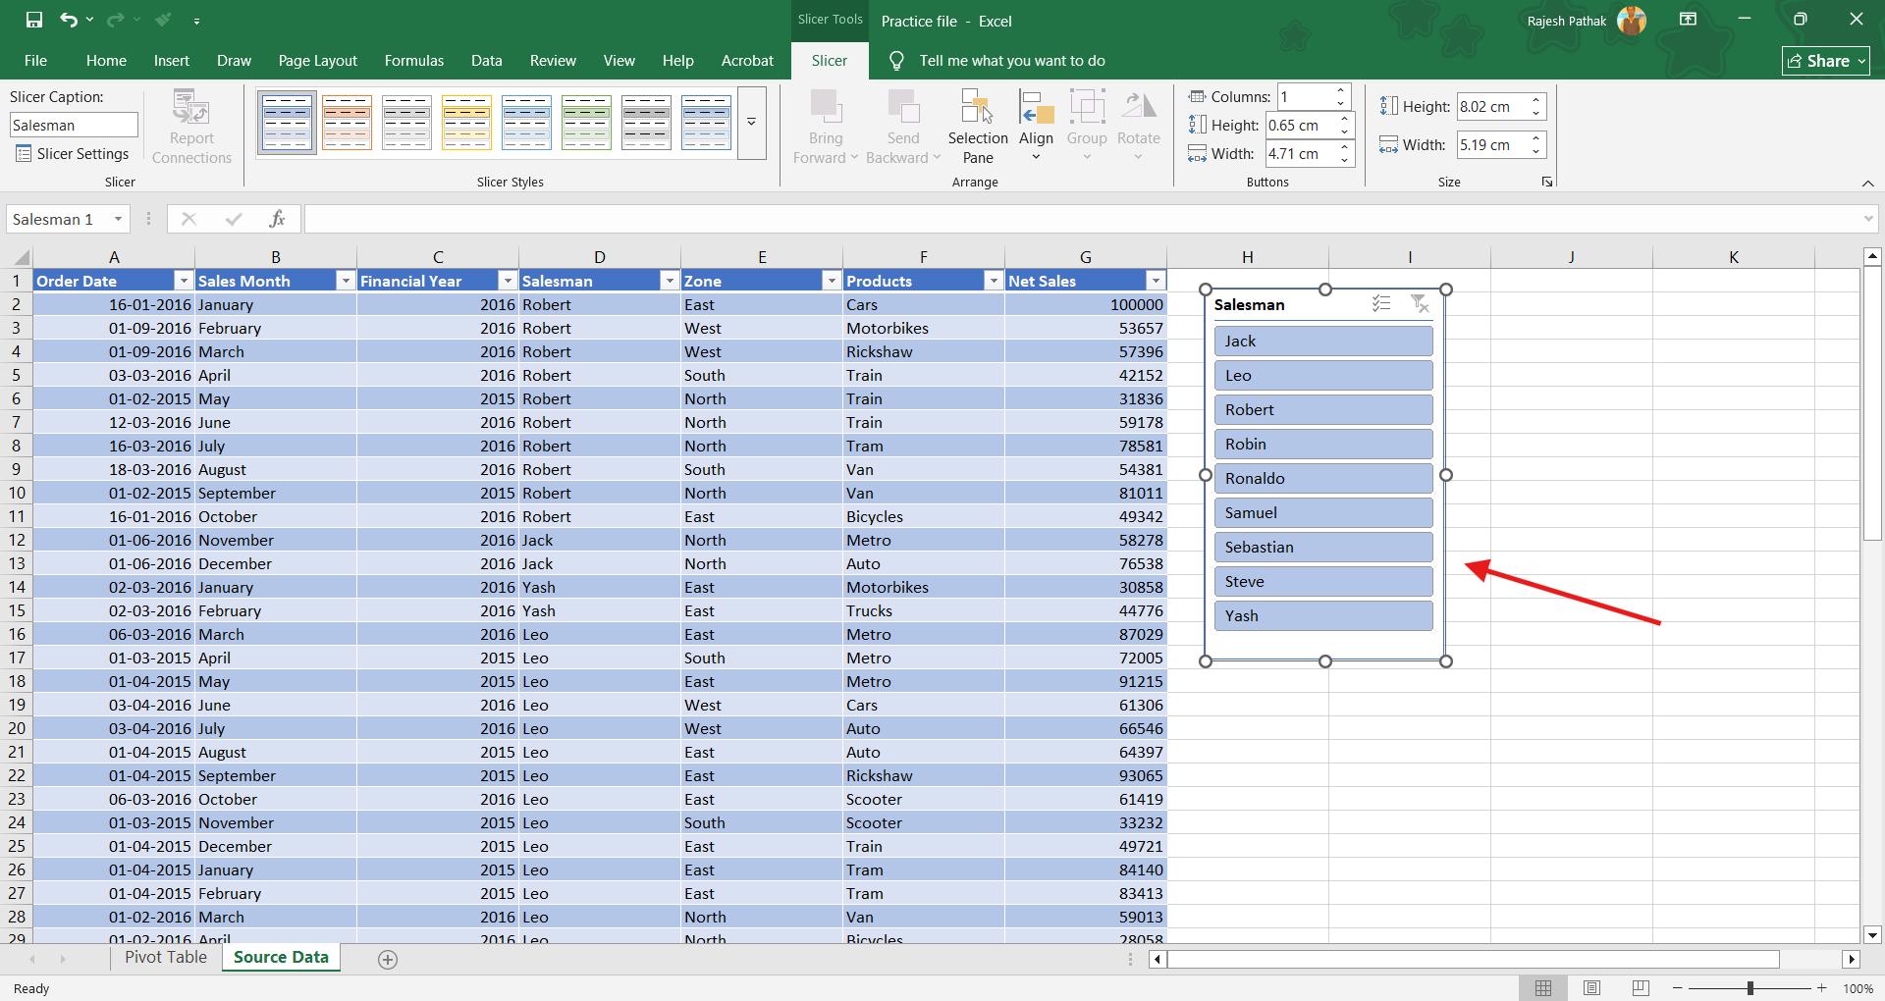Click the Save icon in title bar
The image size is (1885, 1001).
click(x=34, y=20)
